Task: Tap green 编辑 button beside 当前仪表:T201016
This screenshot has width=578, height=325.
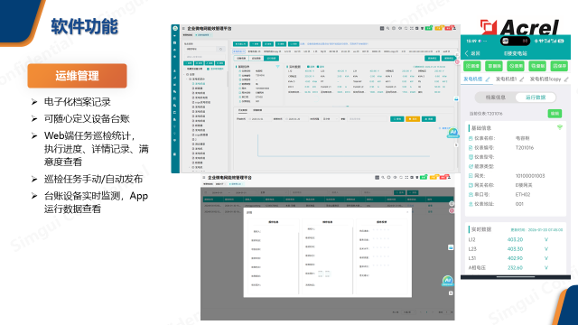Action: point(555,114)
